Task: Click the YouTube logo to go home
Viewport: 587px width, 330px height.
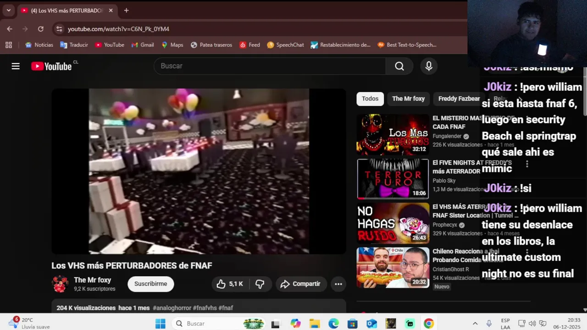Action: (52, 66)
